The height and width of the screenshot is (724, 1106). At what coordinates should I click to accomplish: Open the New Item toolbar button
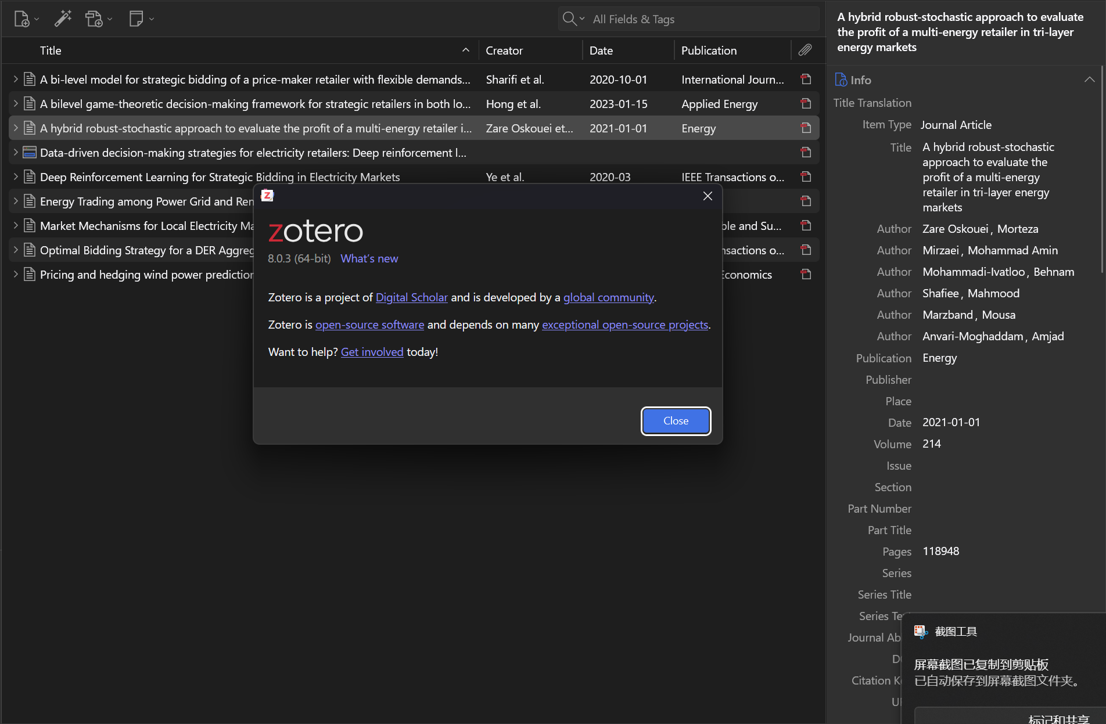(x=26, y=19)
